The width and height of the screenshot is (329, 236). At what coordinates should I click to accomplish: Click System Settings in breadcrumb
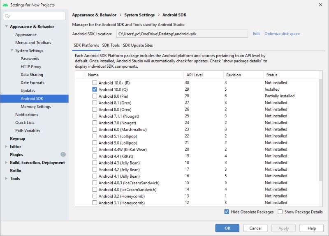tap(139, 15)
